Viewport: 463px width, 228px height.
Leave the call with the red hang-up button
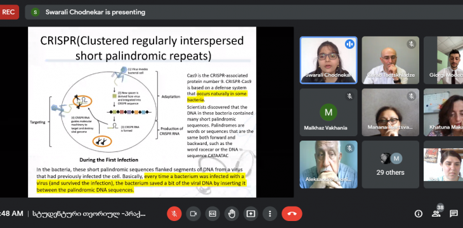point(292,214)
